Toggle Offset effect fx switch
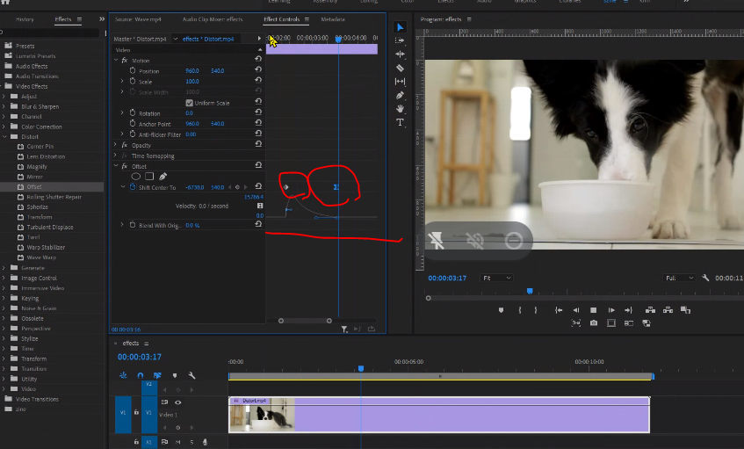744x449 pixels. click(125, 166)
